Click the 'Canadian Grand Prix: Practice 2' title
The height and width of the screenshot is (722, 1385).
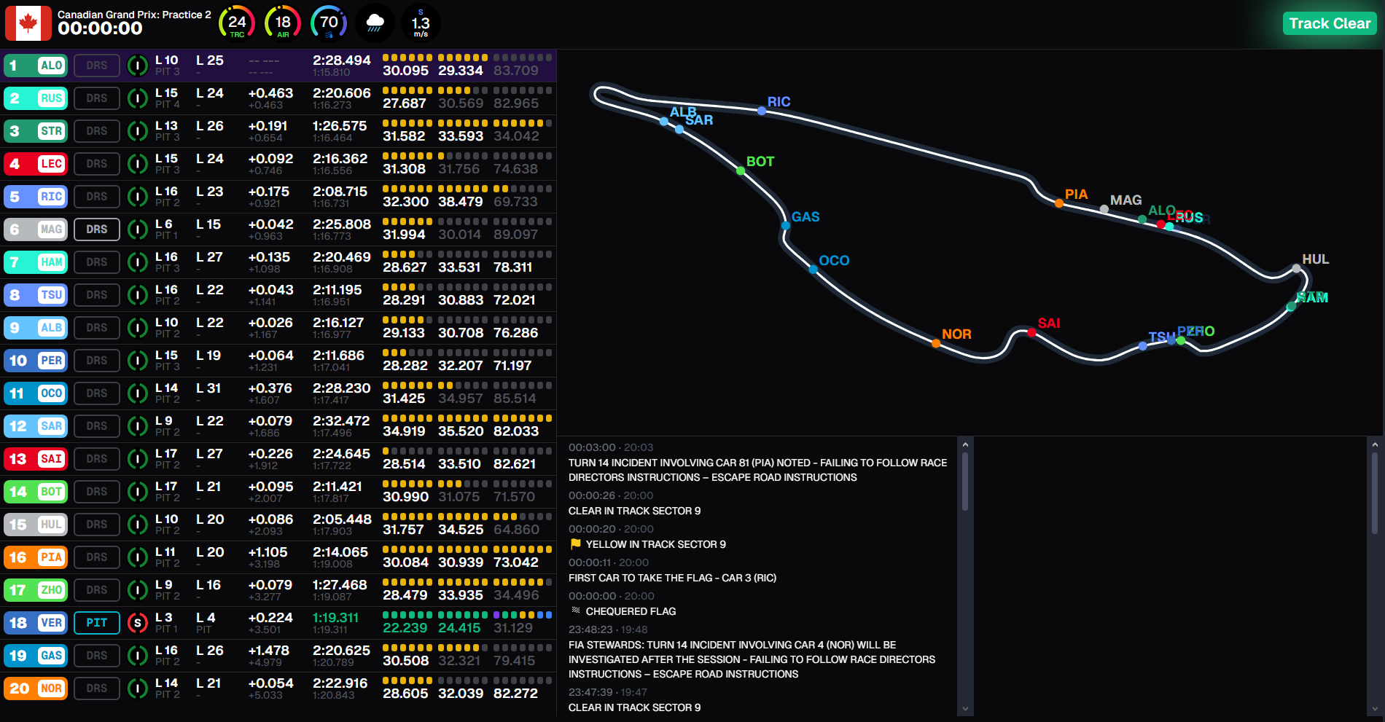point(134,15)
